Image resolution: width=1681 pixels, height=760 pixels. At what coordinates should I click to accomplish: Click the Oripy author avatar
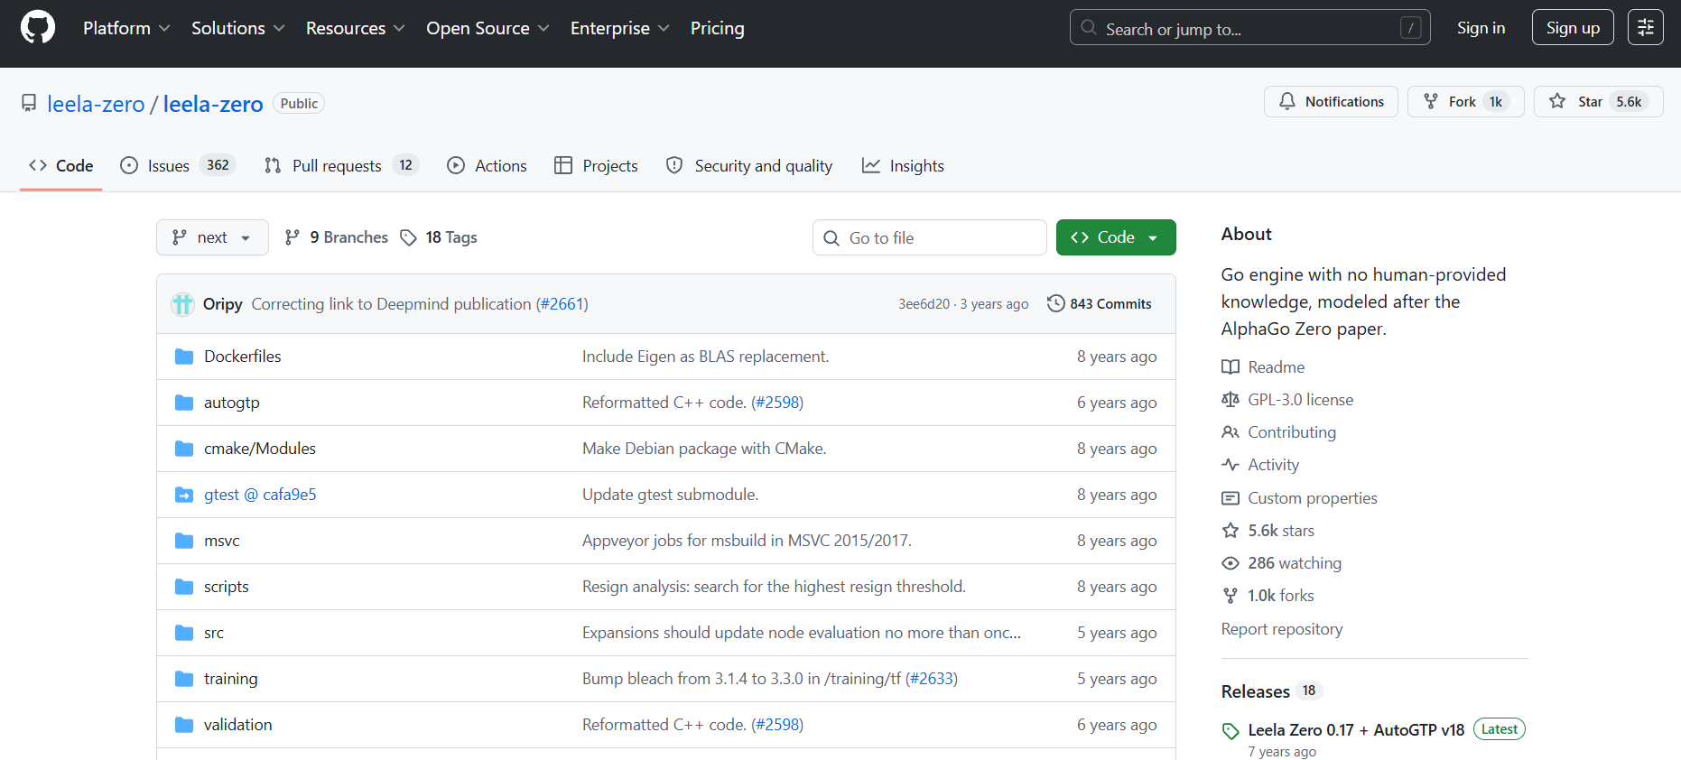pyautogui.click(x=183, y=304)
